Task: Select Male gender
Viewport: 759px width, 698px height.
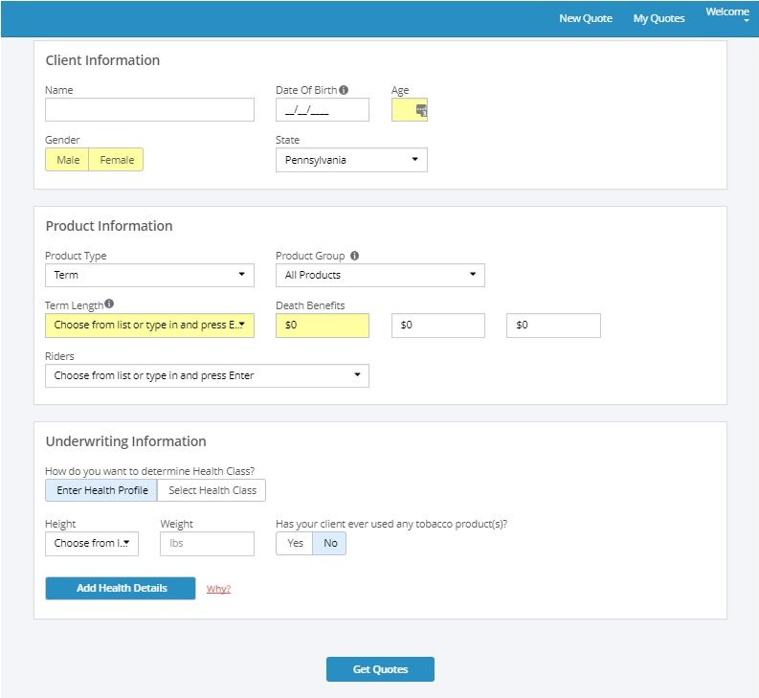Action: (x=68, y=160)
